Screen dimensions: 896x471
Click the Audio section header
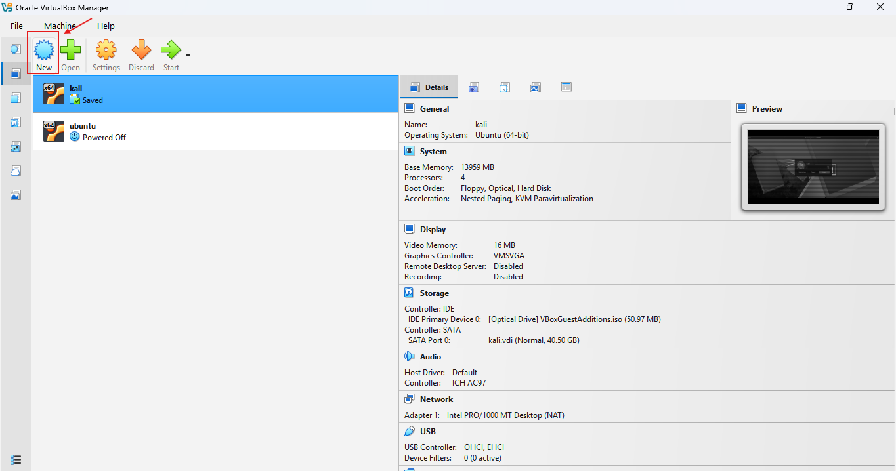[431, 357]
